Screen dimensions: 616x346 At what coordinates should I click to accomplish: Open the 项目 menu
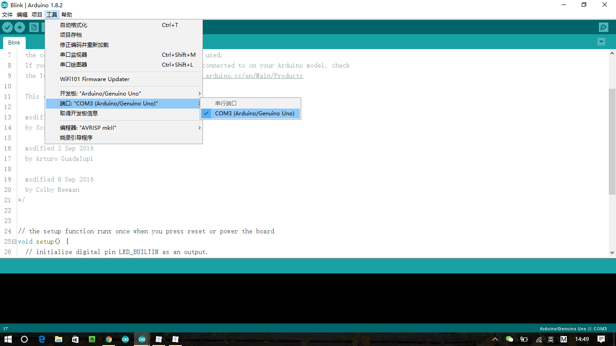click(37, 15)
